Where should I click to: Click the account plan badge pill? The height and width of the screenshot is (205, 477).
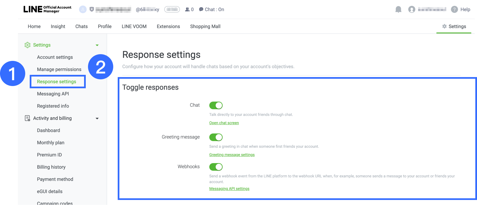coord(172,9)
